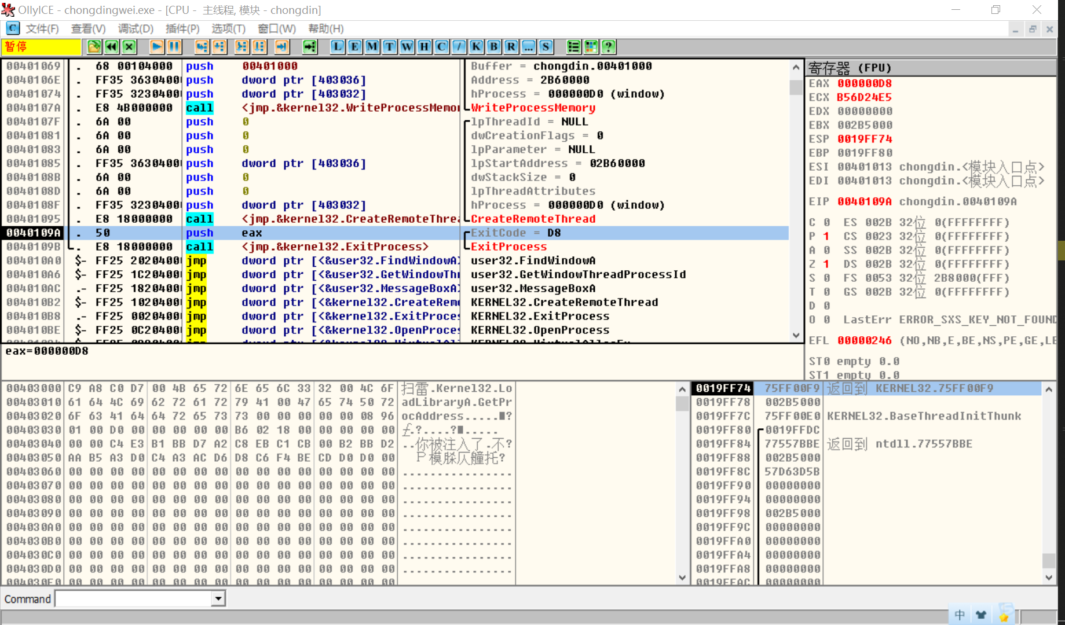The image size is (1065, 625).
Task: Show Threads window with T button
Action: point(390,47)
